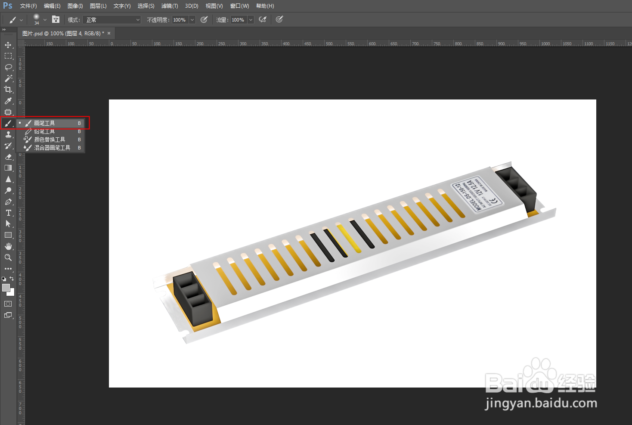Choose 颜色替换工具 from flyout
632x425 pixels.
click(x=50, y=140)
